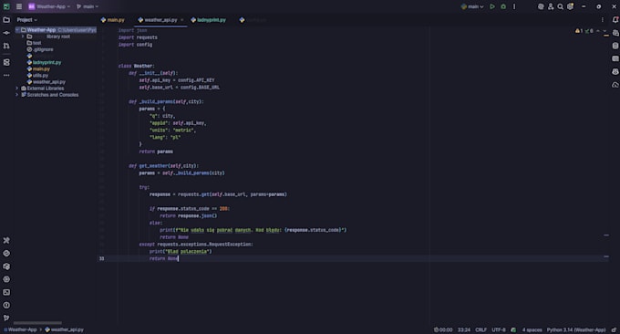Open more run actions menu
Viewport: 620px width, 334px height.
pyautogui.click(x=514, y=6)
